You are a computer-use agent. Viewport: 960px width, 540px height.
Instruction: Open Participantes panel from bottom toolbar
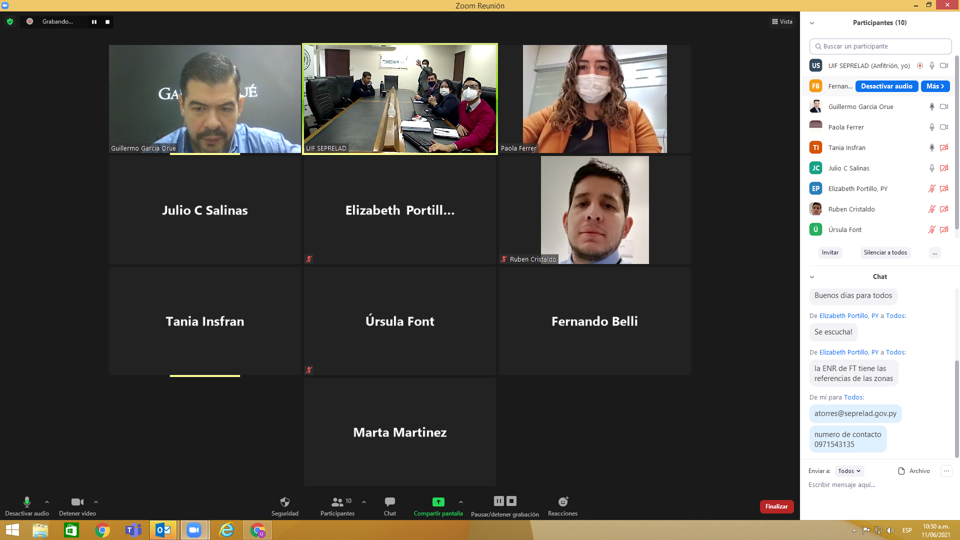tap(337, 502)
